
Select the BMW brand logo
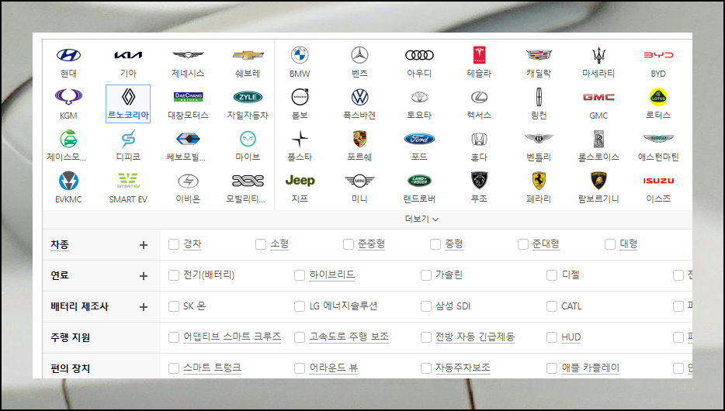coord(300,55)
